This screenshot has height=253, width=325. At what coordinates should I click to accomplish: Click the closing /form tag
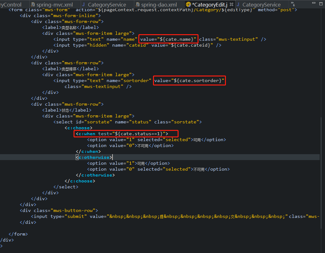tap(18, 234)
